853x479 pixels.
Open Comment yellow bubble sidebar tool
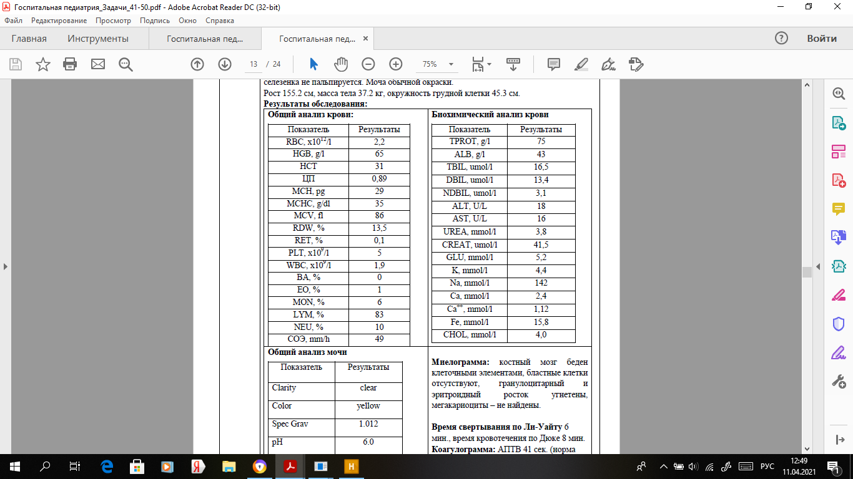838,208
